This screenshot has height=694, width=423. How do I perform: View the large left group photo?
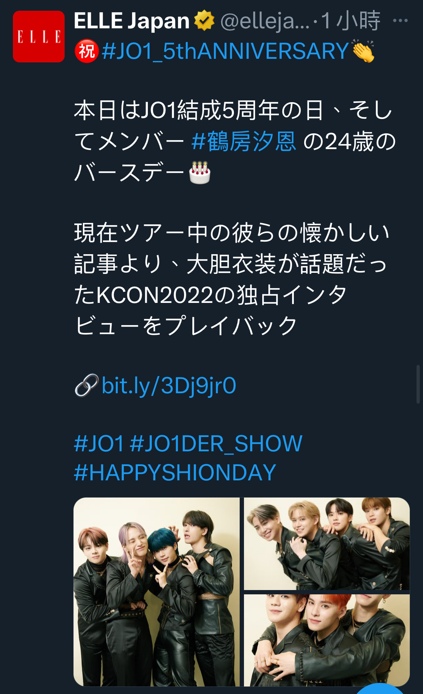156,592
